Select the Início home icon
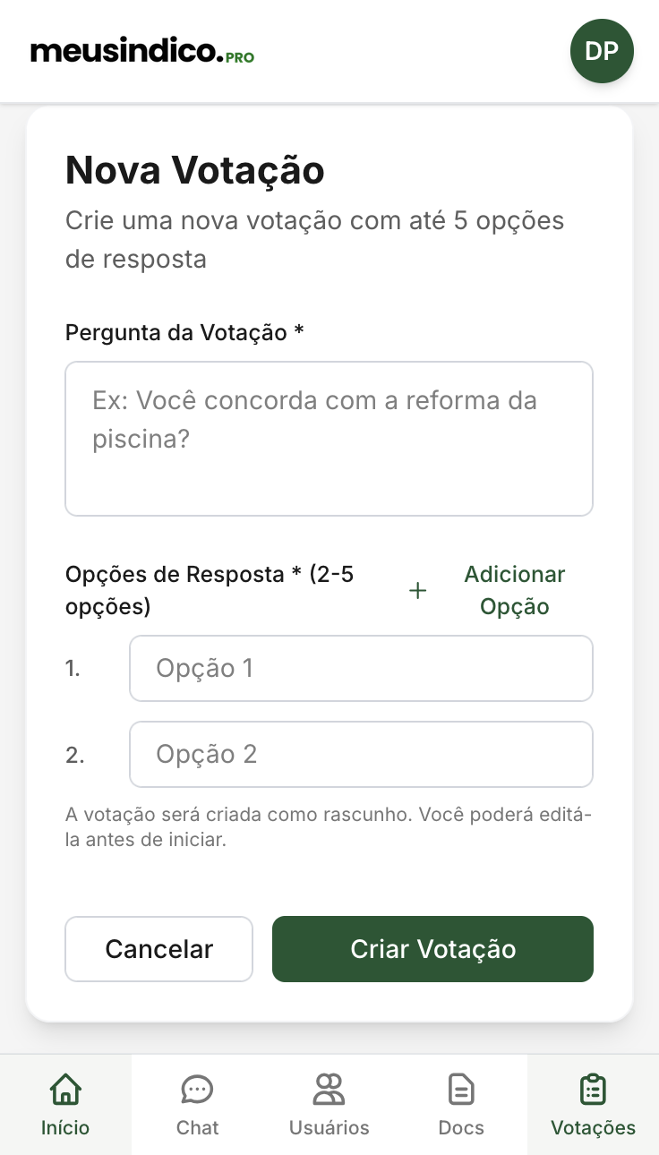The width and height of the screenshot is (659, 1155). tap(65, 1090)
